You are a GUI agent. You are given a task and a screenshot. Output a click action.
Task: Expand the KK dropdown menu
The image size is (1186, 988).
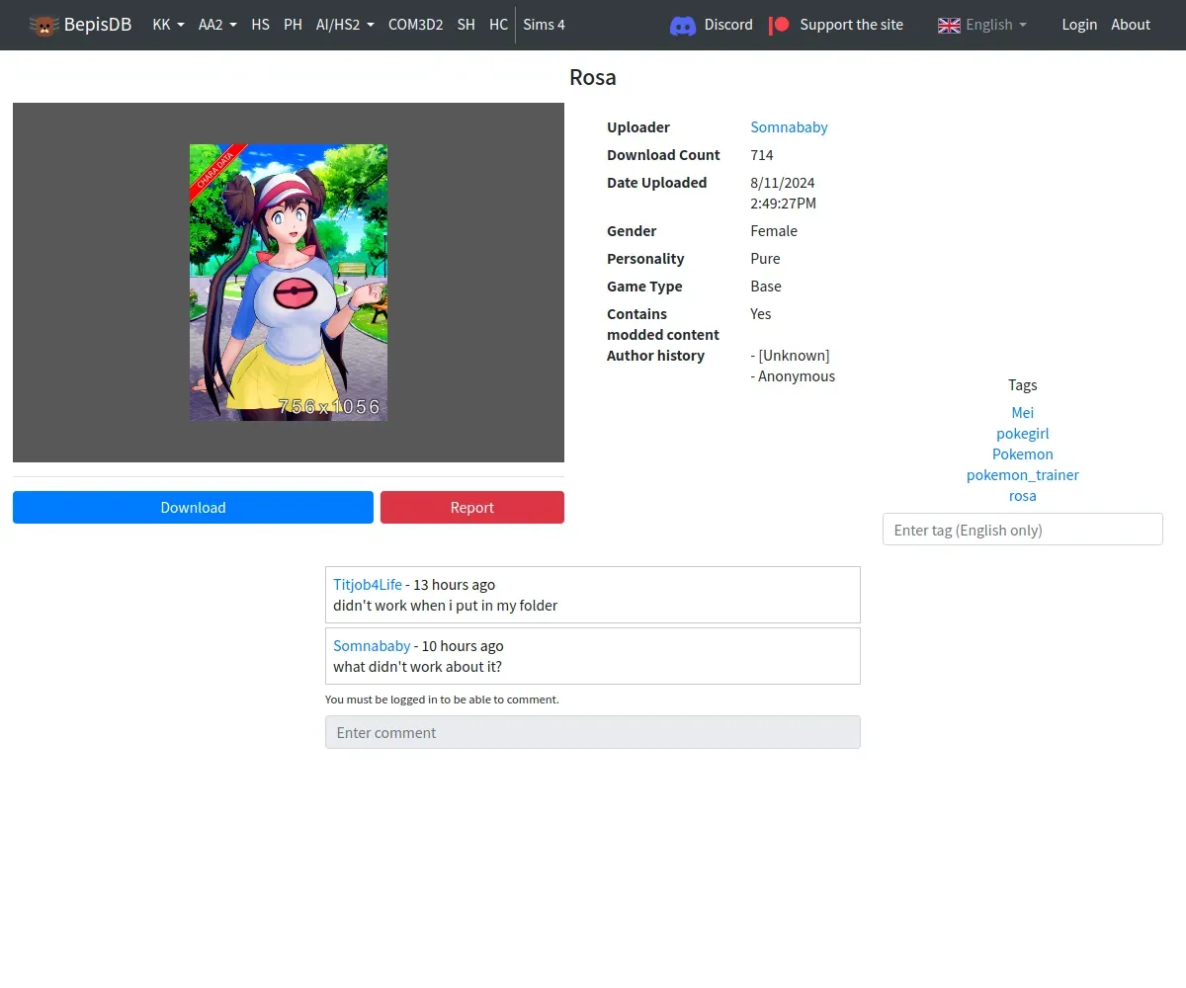click(168, 25)
